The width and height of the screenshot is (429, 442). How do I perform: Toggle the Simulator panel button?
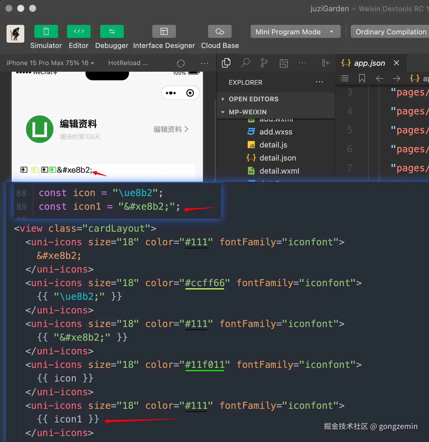click(x=46, y=32)
